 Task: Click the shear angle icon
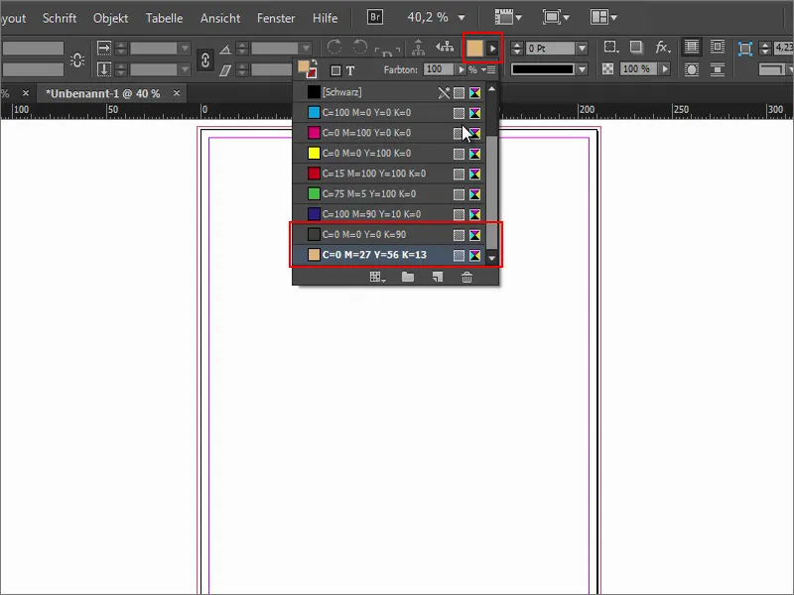[x=225, y=70]
